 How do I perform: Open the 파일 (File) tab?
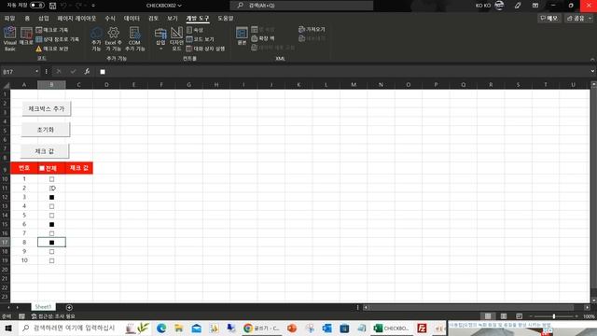(x=9, y=19)
